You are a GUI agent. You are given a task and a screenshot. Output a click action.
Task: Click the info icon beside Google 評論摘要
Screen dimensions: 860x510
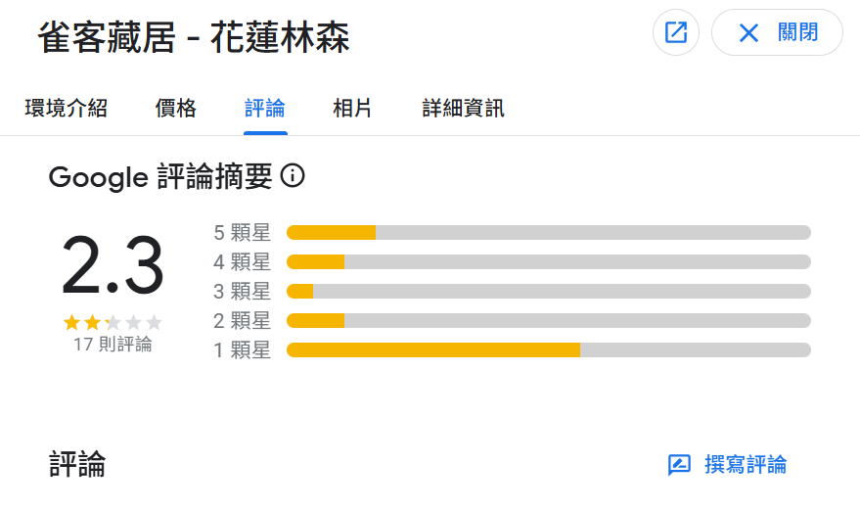pyautogui.click(x=293, y=176)
